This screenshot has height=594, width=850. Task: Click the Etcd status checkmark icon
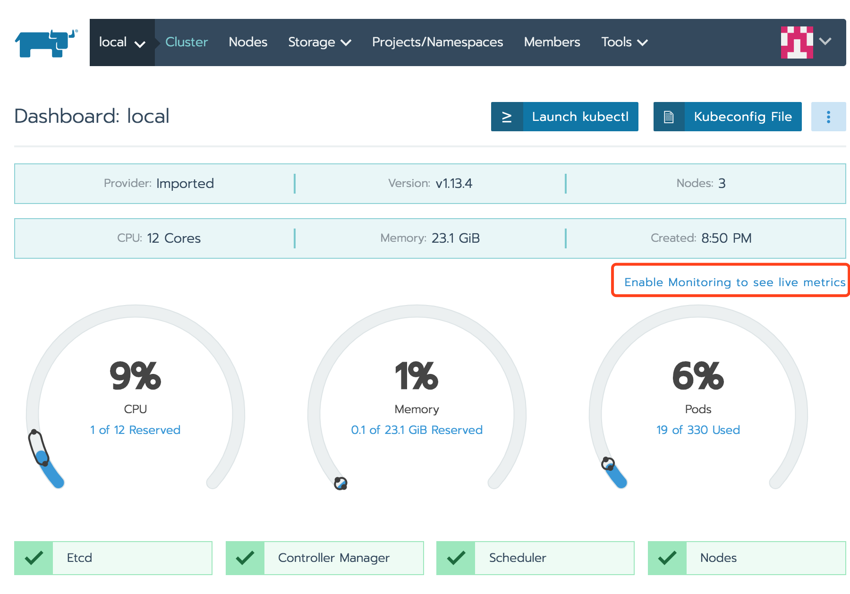click(x=34, y=558)
